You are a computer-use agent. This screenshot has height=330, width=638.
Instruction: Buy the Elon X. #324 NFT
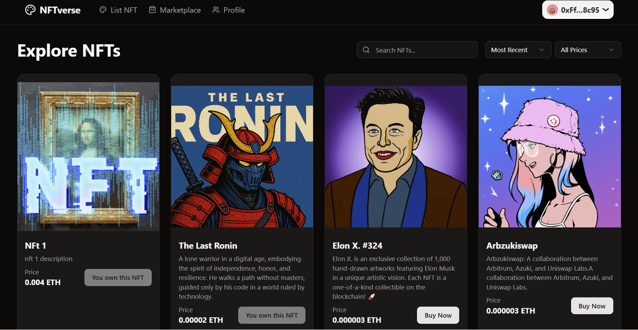438,315
